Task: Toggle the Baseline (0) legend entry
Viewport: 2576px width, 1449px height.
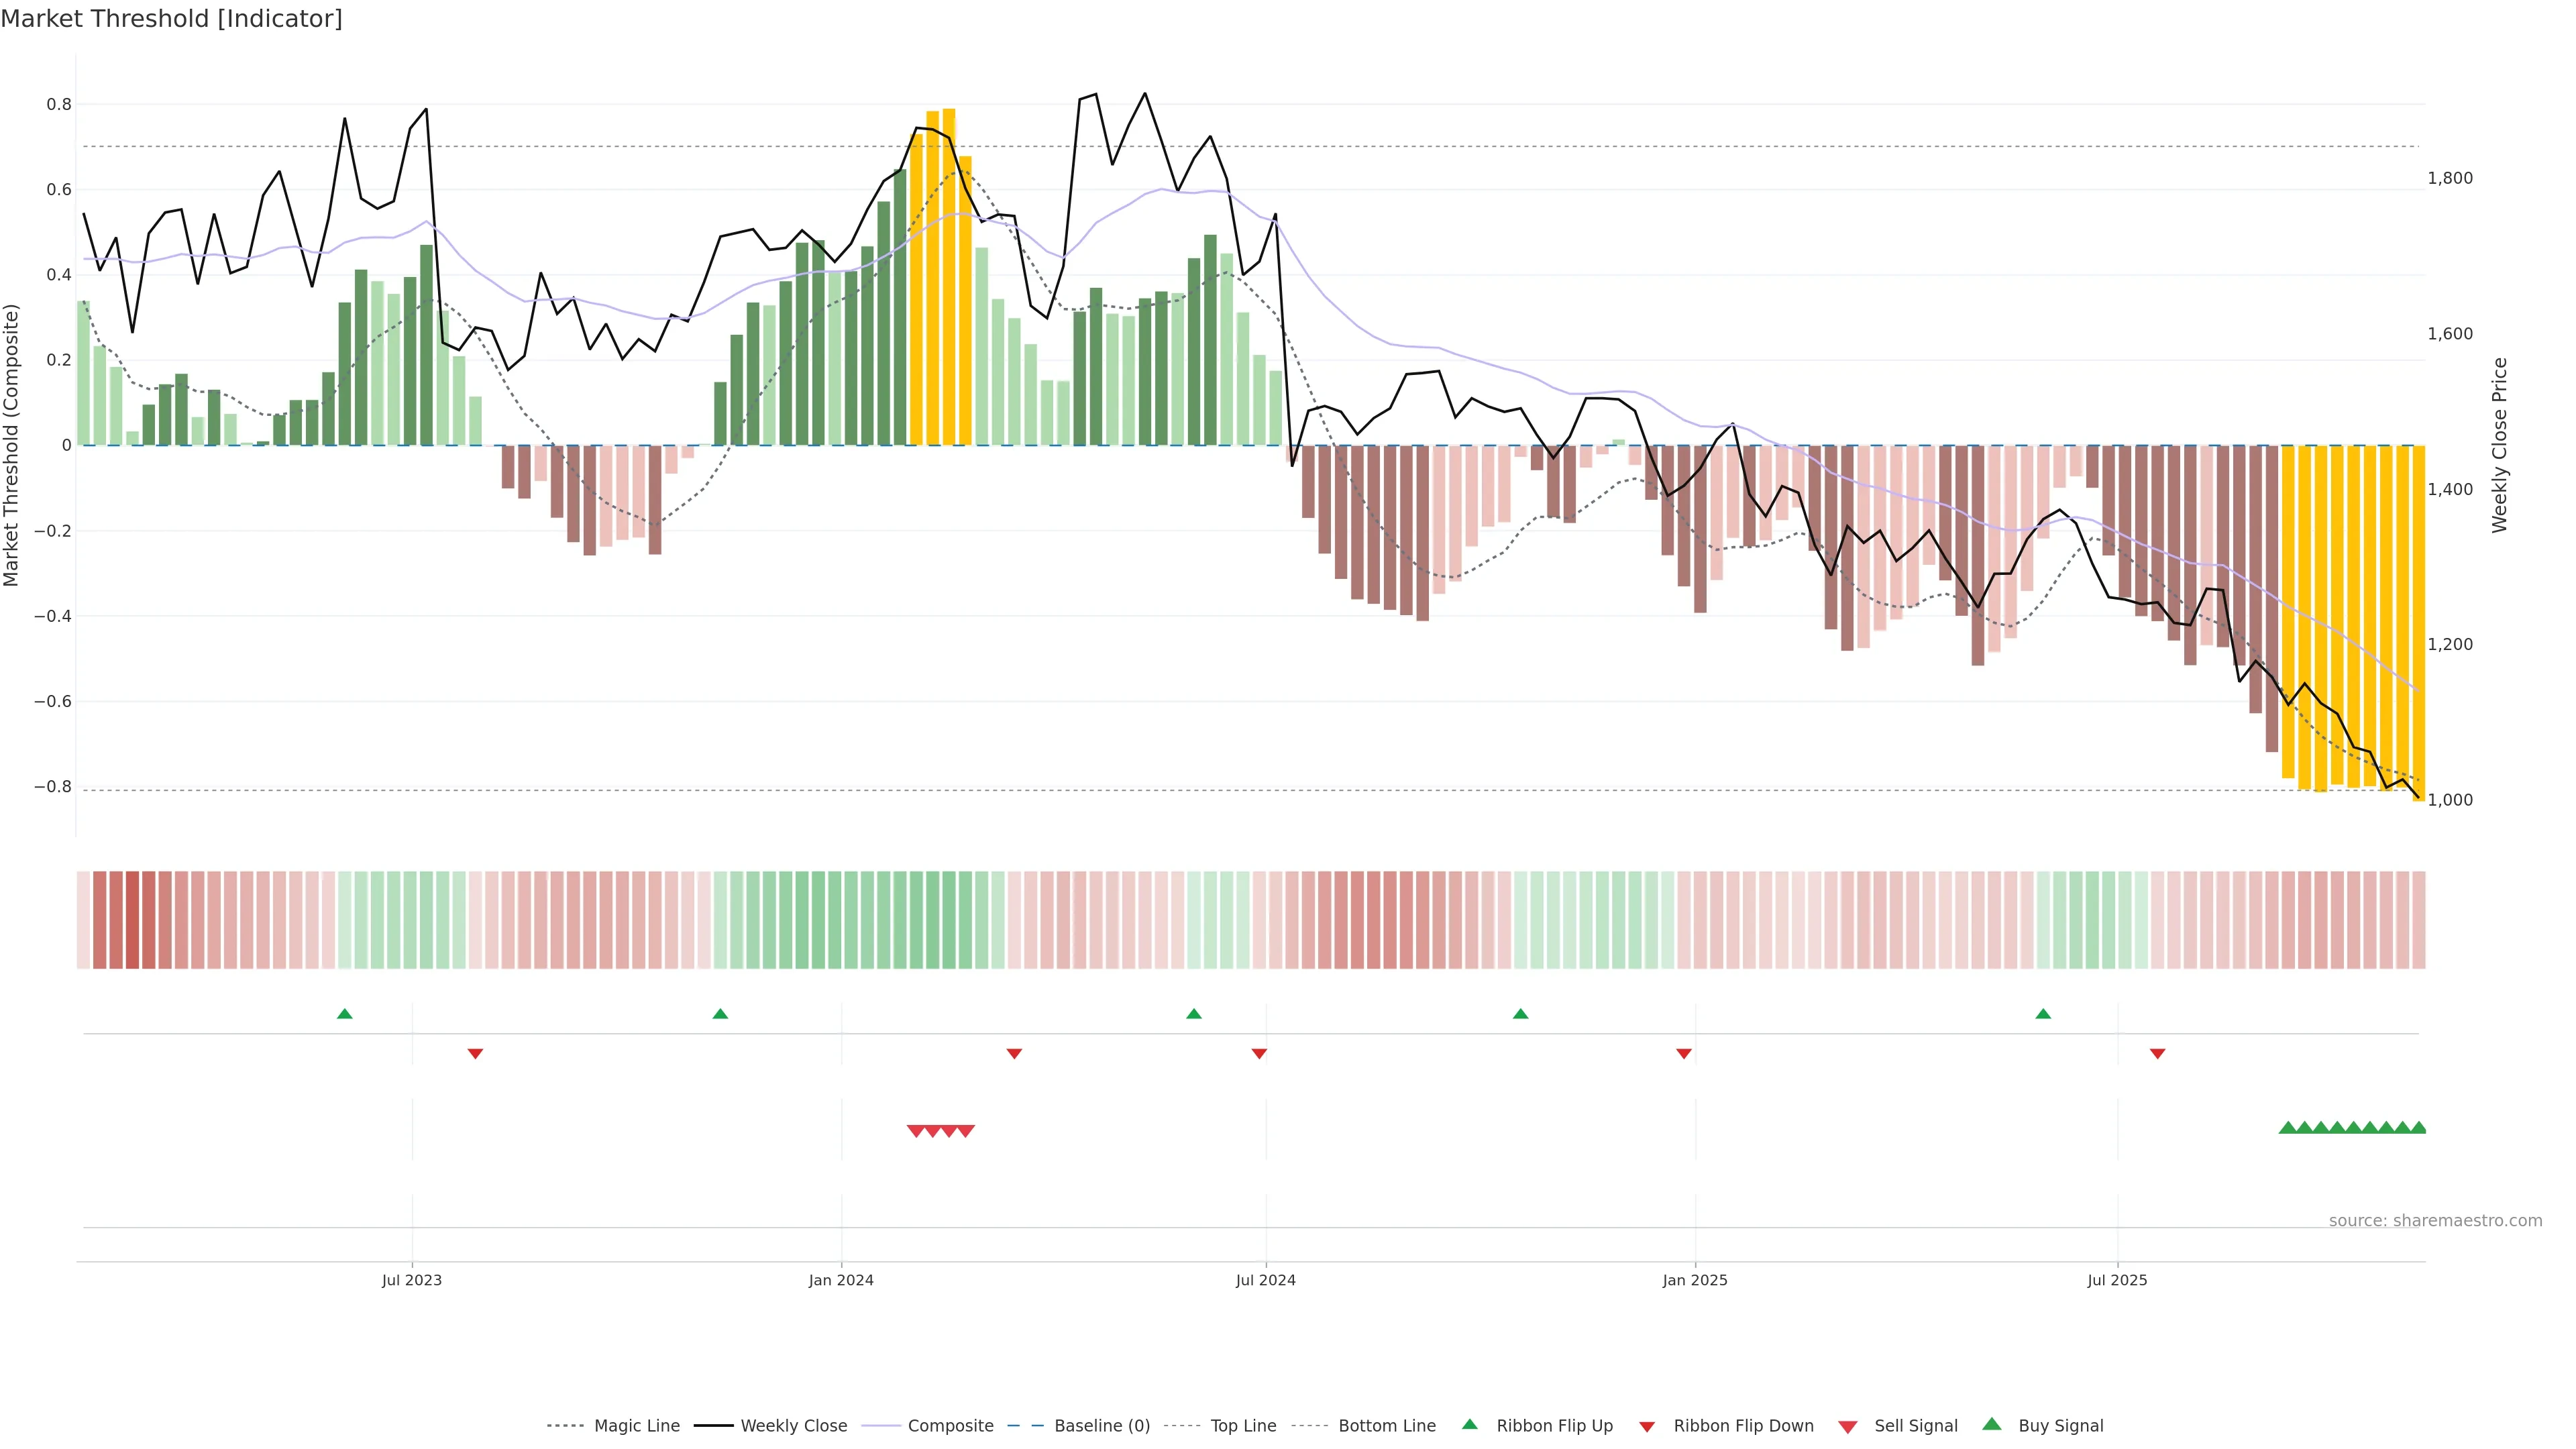Action: [1102, 1426]
